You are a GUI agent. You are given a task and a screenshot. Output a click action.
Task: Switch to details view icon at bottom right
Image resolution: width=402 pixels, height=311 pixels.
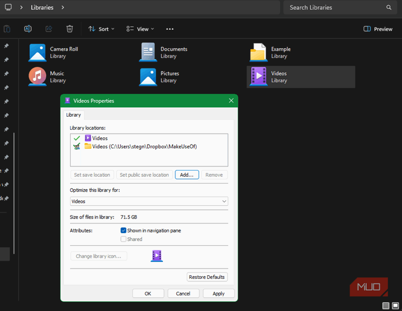pyautogui.click(x=385, y=306)
